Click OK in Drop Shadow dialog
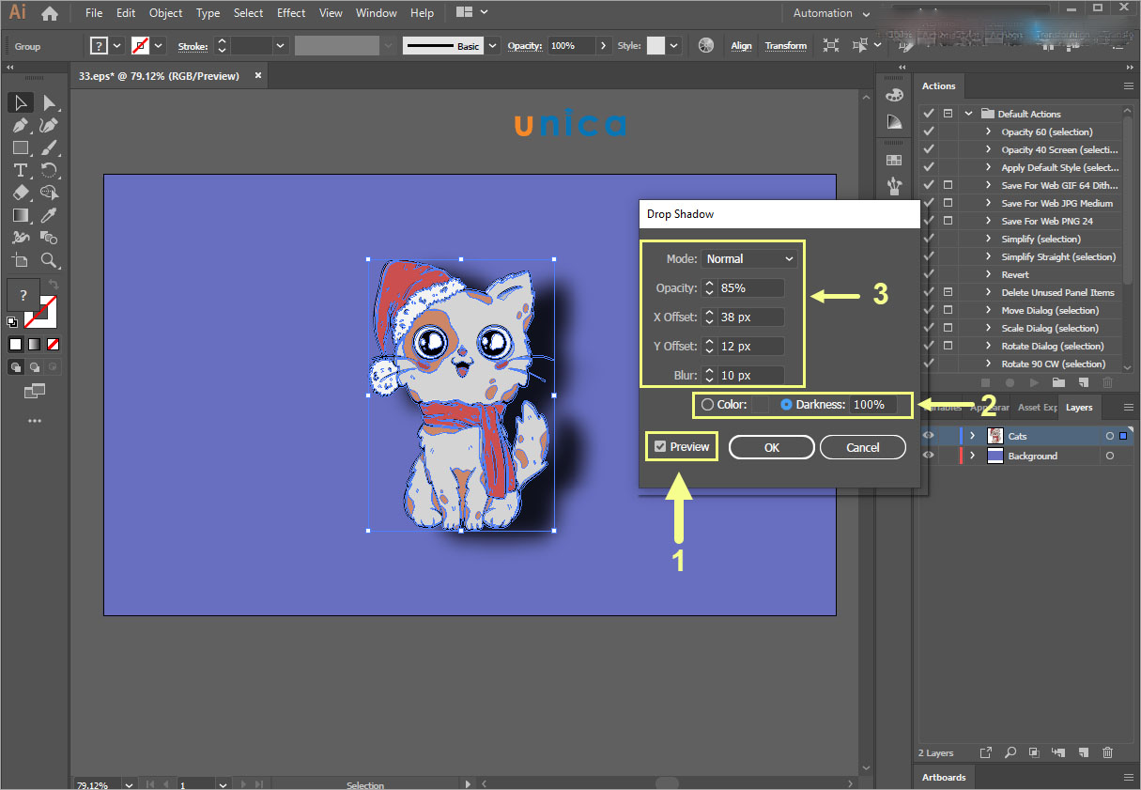Viewport: 1141px width, 790px height. (771, 448)
